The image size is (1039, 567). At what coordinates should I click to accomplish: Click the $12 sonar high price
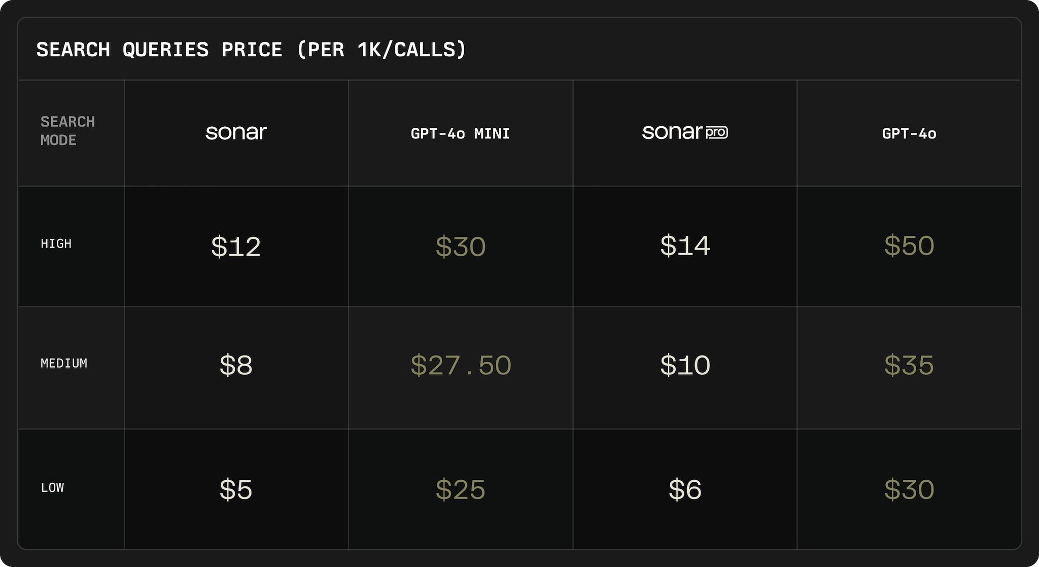pyautogui.click(x=236, y=246)
